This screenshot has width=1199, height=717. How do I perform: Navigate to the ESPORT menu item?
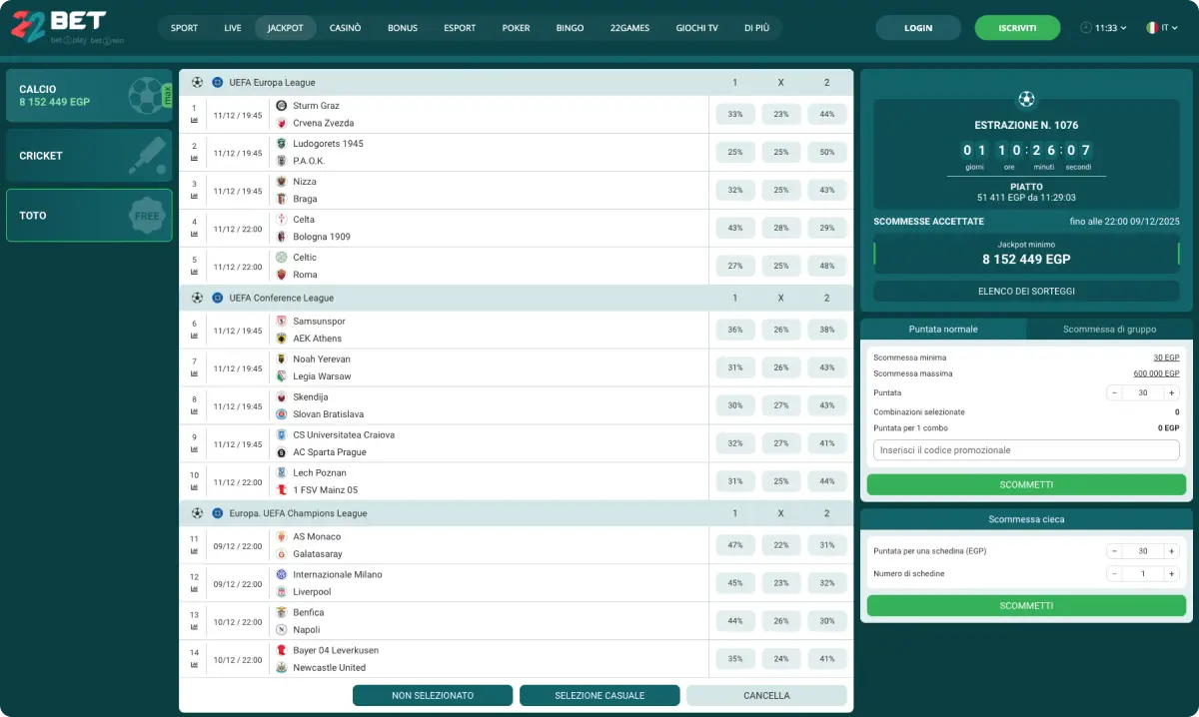[x=460, y=28]
